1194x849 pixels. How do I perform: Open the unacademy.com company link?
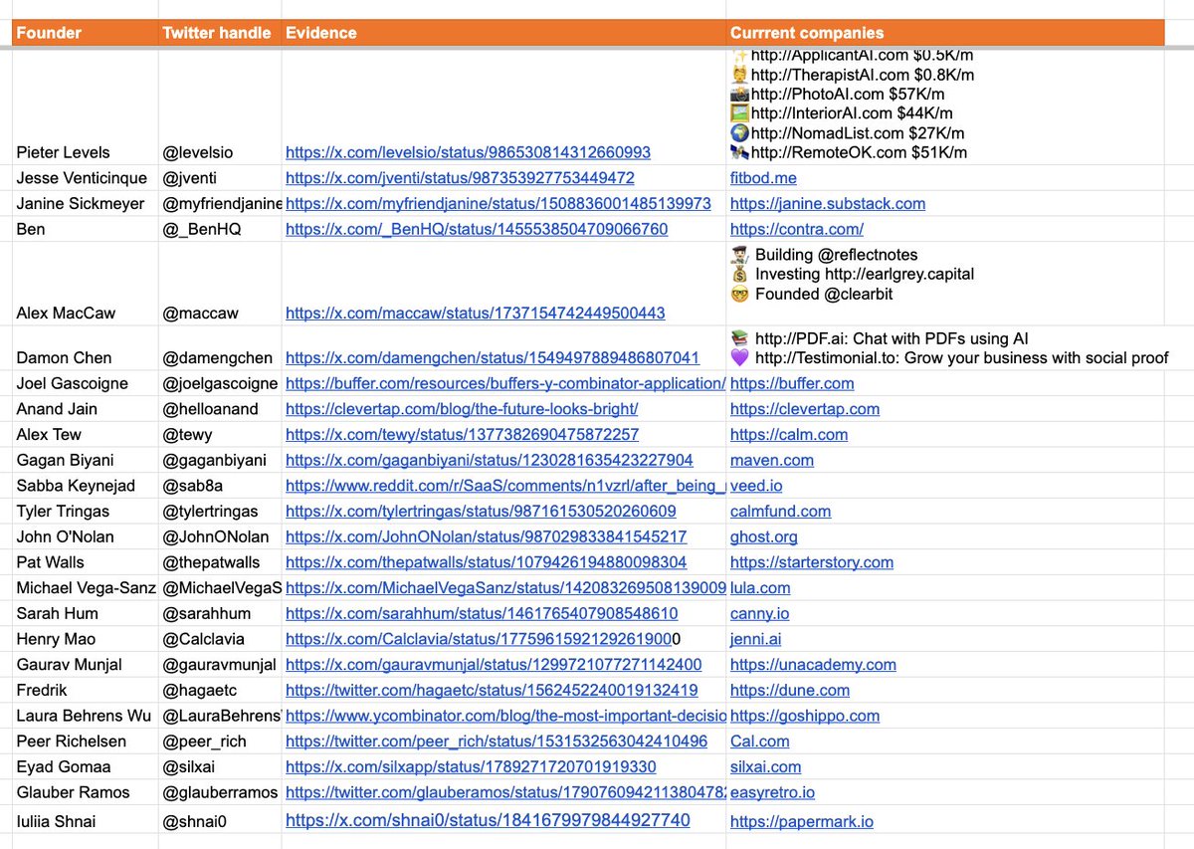pyautogui.click(x=813, y=665)
